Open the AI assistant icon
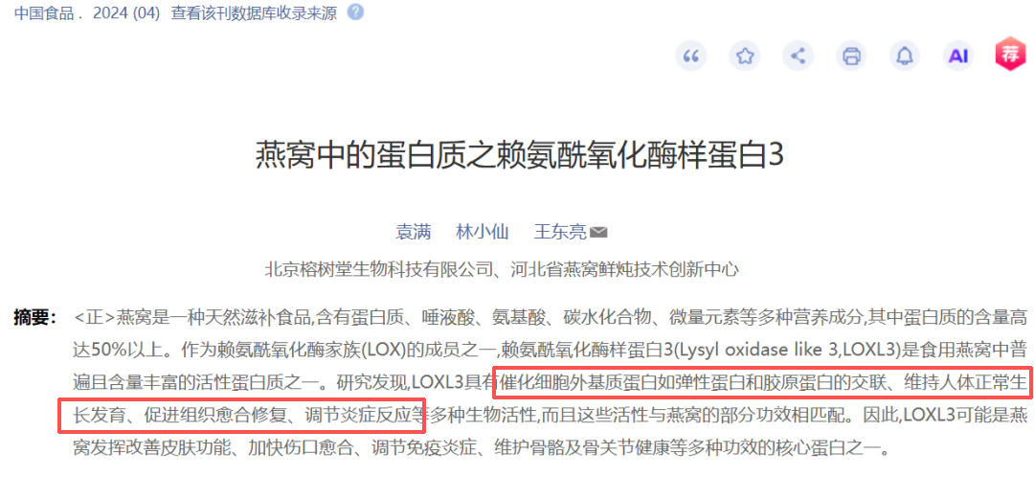The height and width of the screenshot is (477, 1034). pos(958,57)
